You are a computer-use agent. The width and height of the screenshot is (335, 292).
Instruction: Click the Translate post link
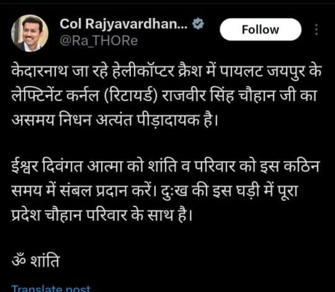[x=52, y=289]
